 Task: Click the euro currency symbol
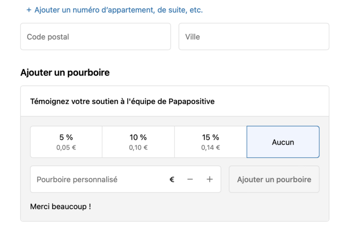point(172,180)
